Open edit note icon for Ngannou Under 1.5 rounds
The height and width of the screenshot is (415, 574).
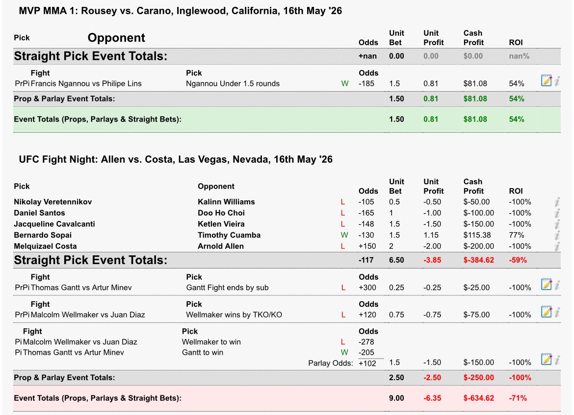(x=546, y=80)
